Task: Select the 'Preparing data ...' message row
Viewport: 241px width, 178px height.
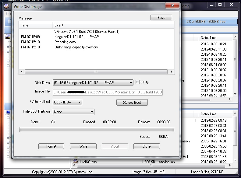Action: click(x=97, y=42)
